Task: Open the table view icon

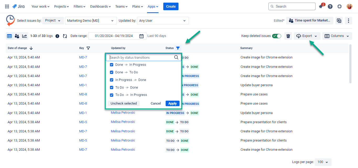Action: point(9,36)
